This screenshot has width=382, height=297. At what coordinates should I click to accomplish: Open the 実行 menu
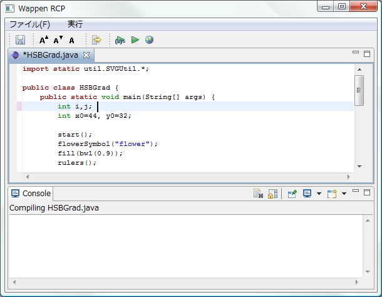(x=75, y=24)
